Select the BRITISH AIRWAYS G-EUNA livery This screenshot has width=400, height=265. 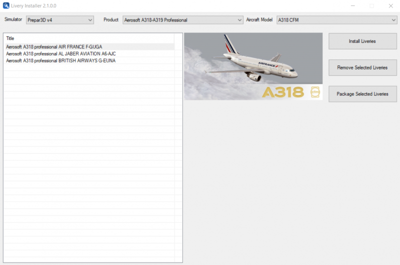pyautogui.click(x=90, y=60)
